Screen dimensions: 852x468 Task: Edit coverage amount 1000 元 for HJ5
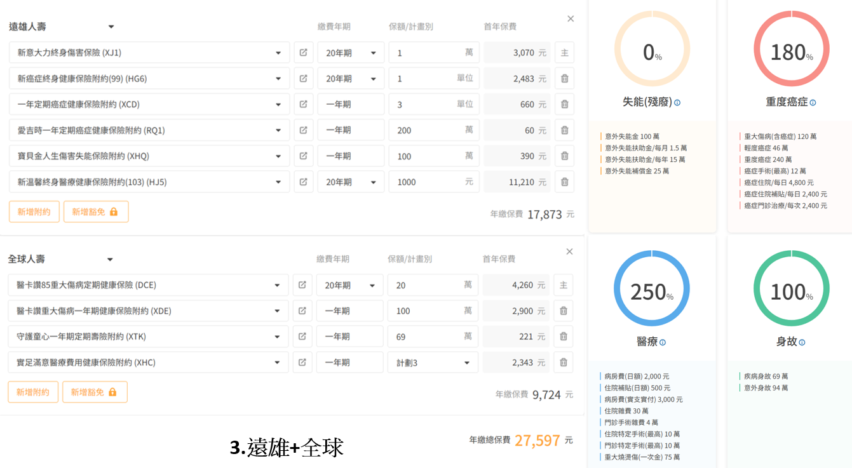coord(434,182)
